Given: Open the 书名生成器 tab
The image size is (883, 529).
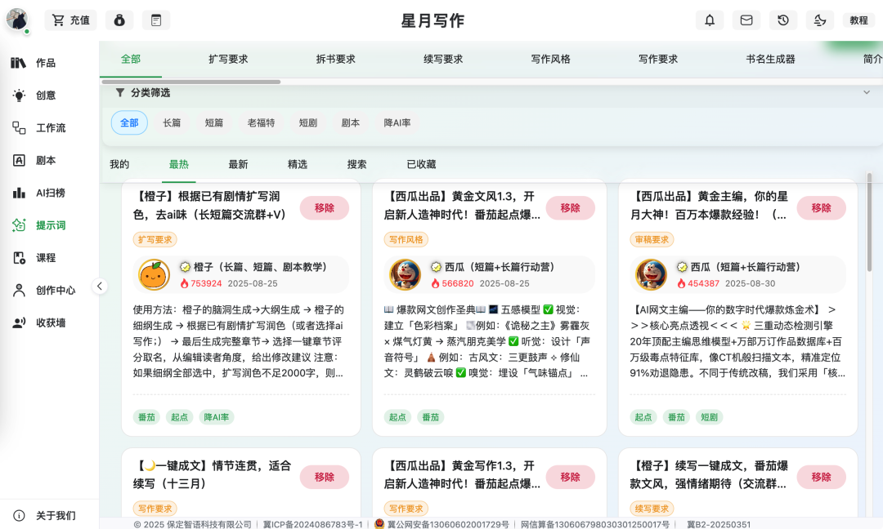Looking at the screenshot, I should [769, 59].
